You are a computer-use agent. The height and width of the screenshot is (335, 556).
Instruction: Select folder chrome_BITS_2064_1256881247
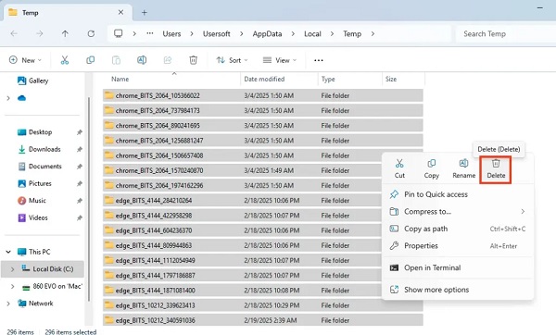tap(263, 141)
